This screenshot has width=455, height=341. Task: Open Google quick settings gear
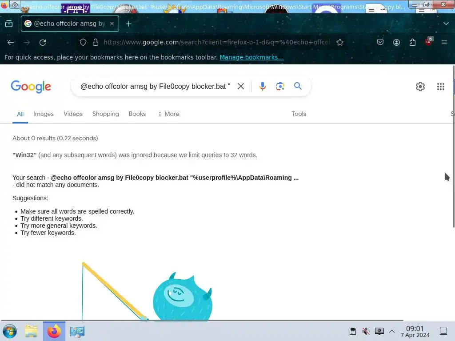coord(420,87)
